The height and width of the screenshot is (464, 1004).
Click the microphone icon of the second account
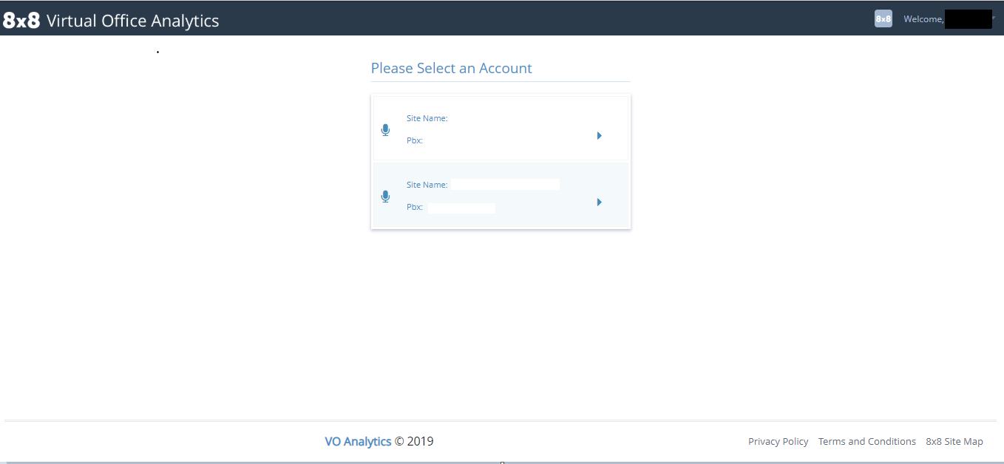coord(385,197)
